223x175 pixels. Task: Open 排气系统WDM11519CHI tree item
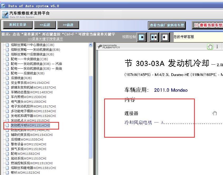click(x=28, y=149)
